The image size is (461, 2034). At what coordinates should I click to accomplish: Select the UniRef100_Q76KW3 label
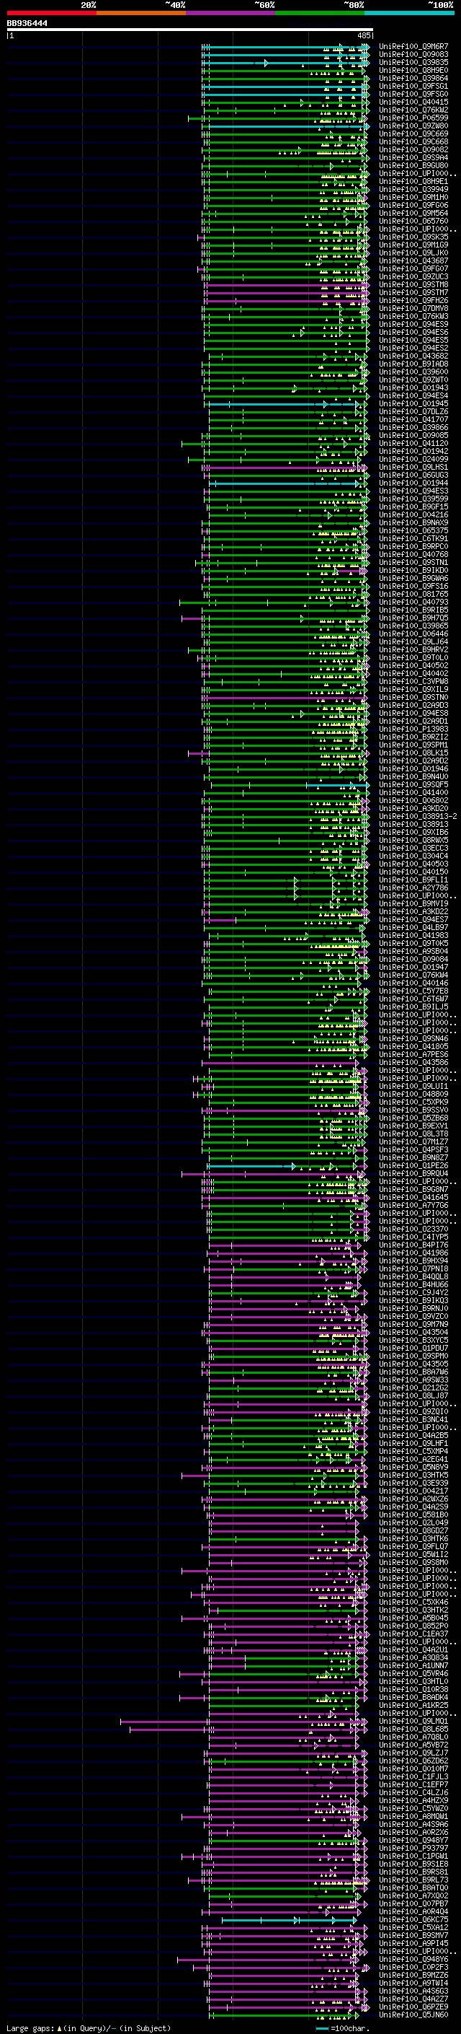413,316
